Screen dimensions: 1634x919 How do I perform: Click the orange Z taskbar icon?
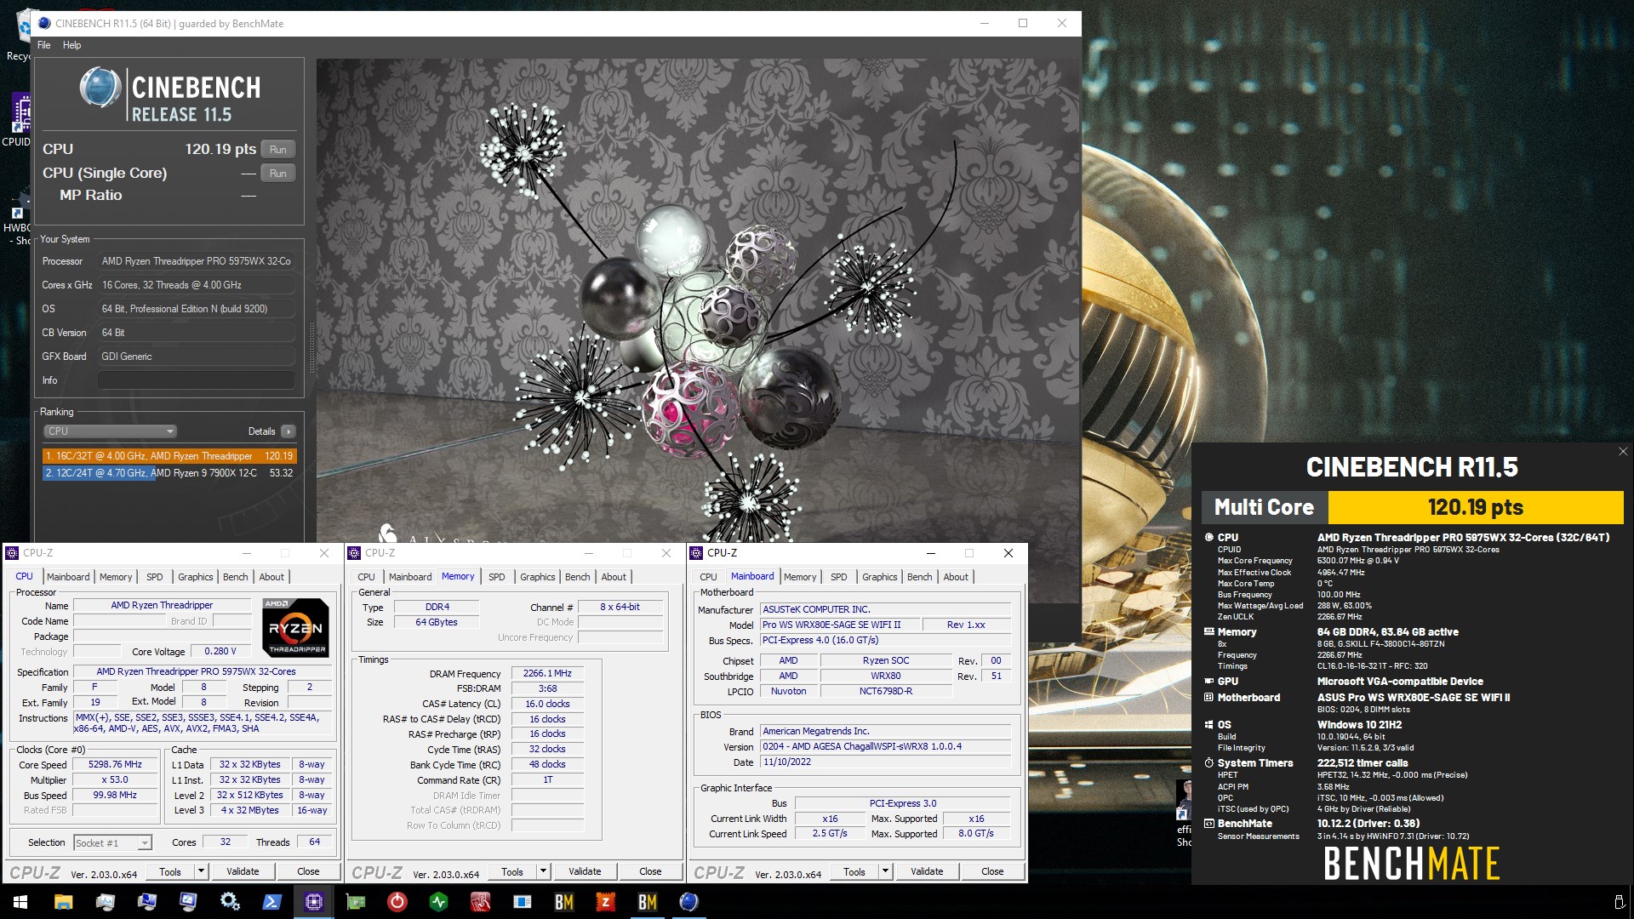click(x=605, y=901)
